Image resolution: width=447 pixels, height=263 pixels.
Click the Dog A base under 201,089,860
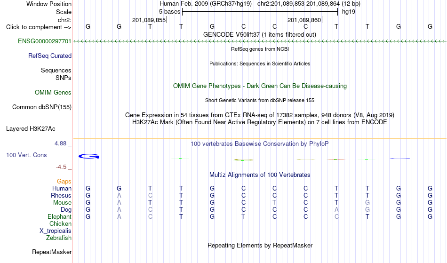(336, 209)
